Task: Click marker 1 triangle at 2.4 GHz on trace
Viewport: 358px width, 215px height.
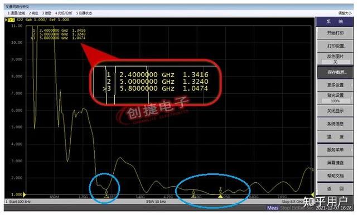Action: 107,196
